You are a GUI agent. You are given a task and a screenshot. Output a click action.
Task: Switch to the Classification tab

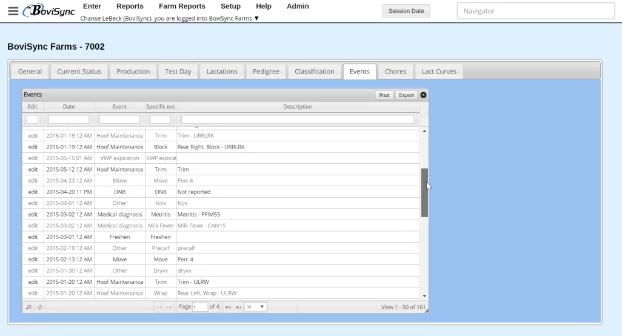click(x=314, y=72)
